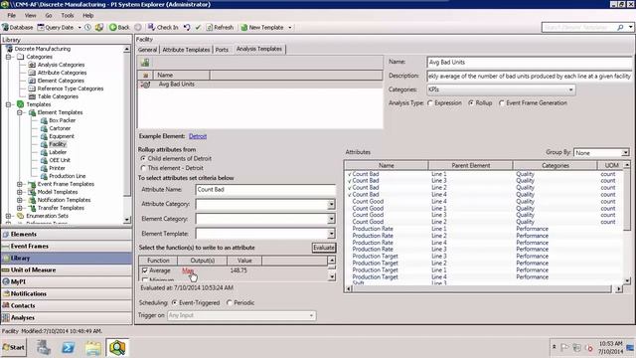The image size is (636, 358).
Task: Expand the Enumeration Sets node
Action: click(8, 216)
